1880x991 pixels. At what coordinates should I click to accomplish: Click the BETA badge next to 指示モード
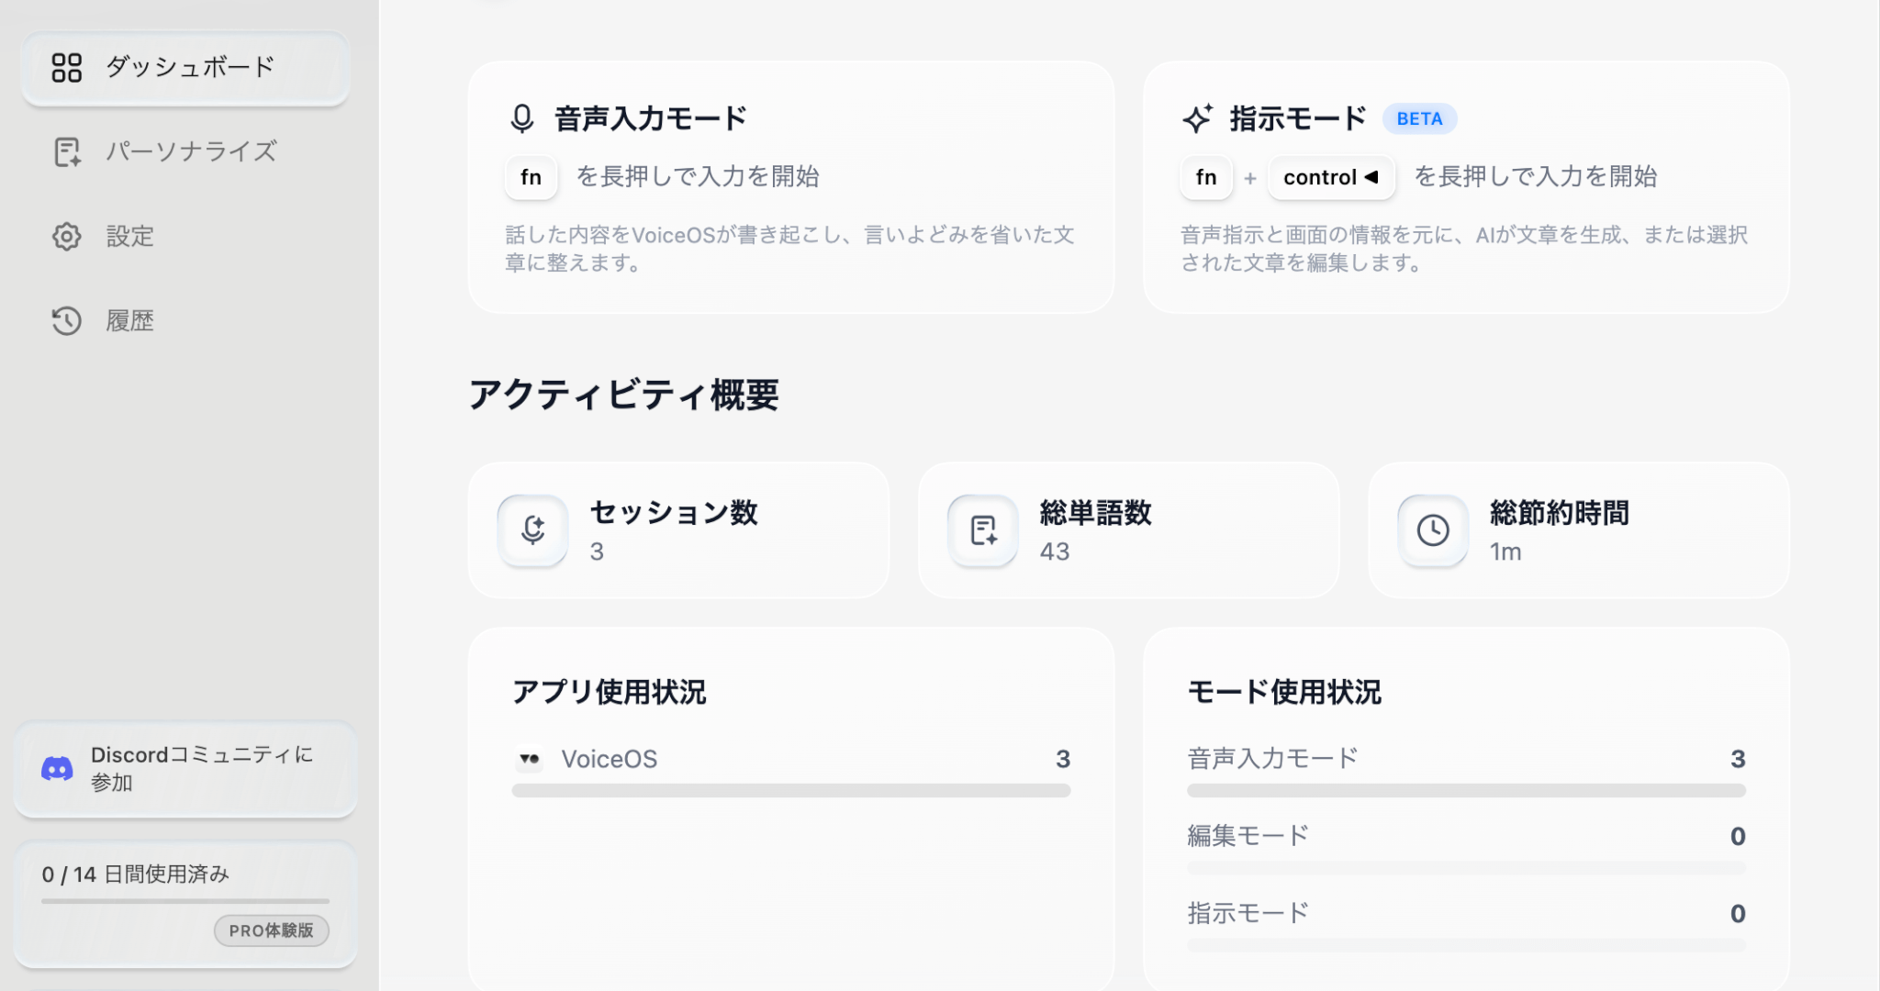1419,118
